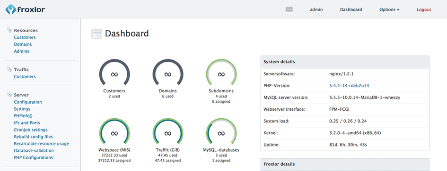Click the Subdomains usage gauge
This screenshot has height=171, width=447.
click(x=221, y=73)
